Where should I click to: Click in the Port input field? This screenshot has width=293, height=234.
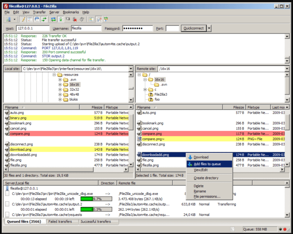(x=172, y=28)
